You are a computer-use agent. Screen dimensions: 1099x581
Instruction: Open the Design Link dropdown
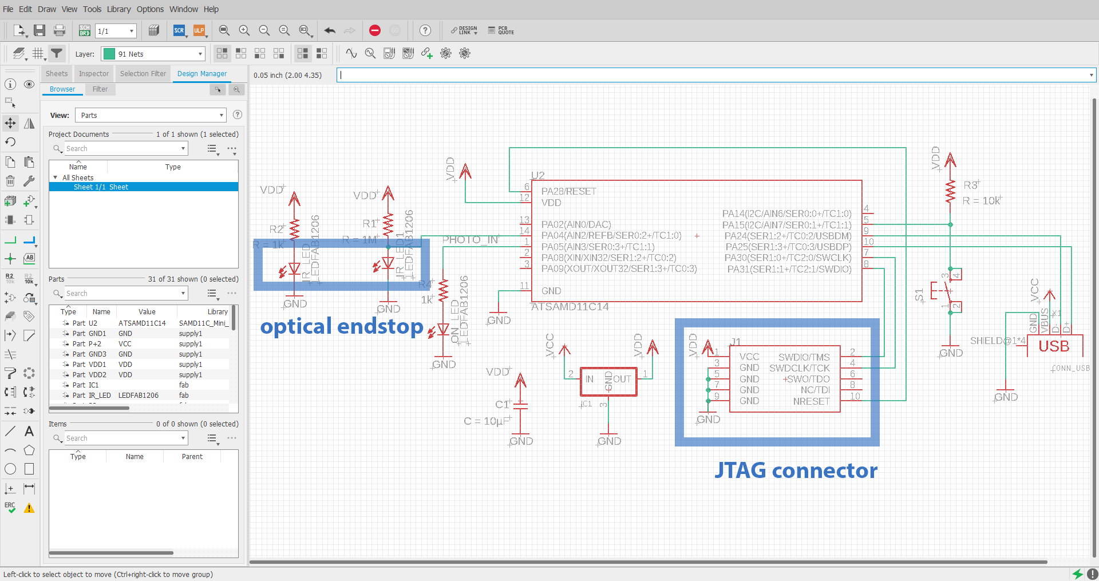[x=464, y=30]
